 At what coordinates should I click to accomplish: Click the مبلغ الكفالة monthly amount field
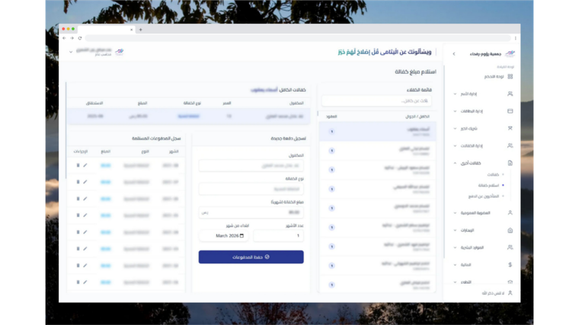(251, 212)
